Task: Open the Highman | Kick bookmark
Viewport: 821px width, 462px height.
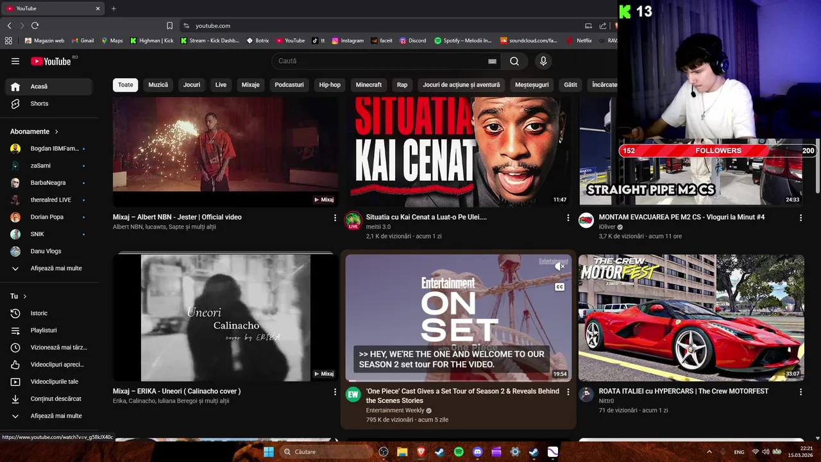Action: coord(152,40)
